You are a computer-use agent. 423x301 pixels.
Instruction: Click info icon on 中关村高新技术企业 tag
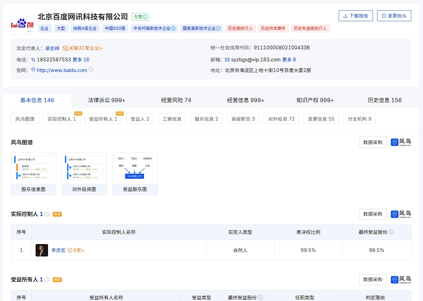173,28
